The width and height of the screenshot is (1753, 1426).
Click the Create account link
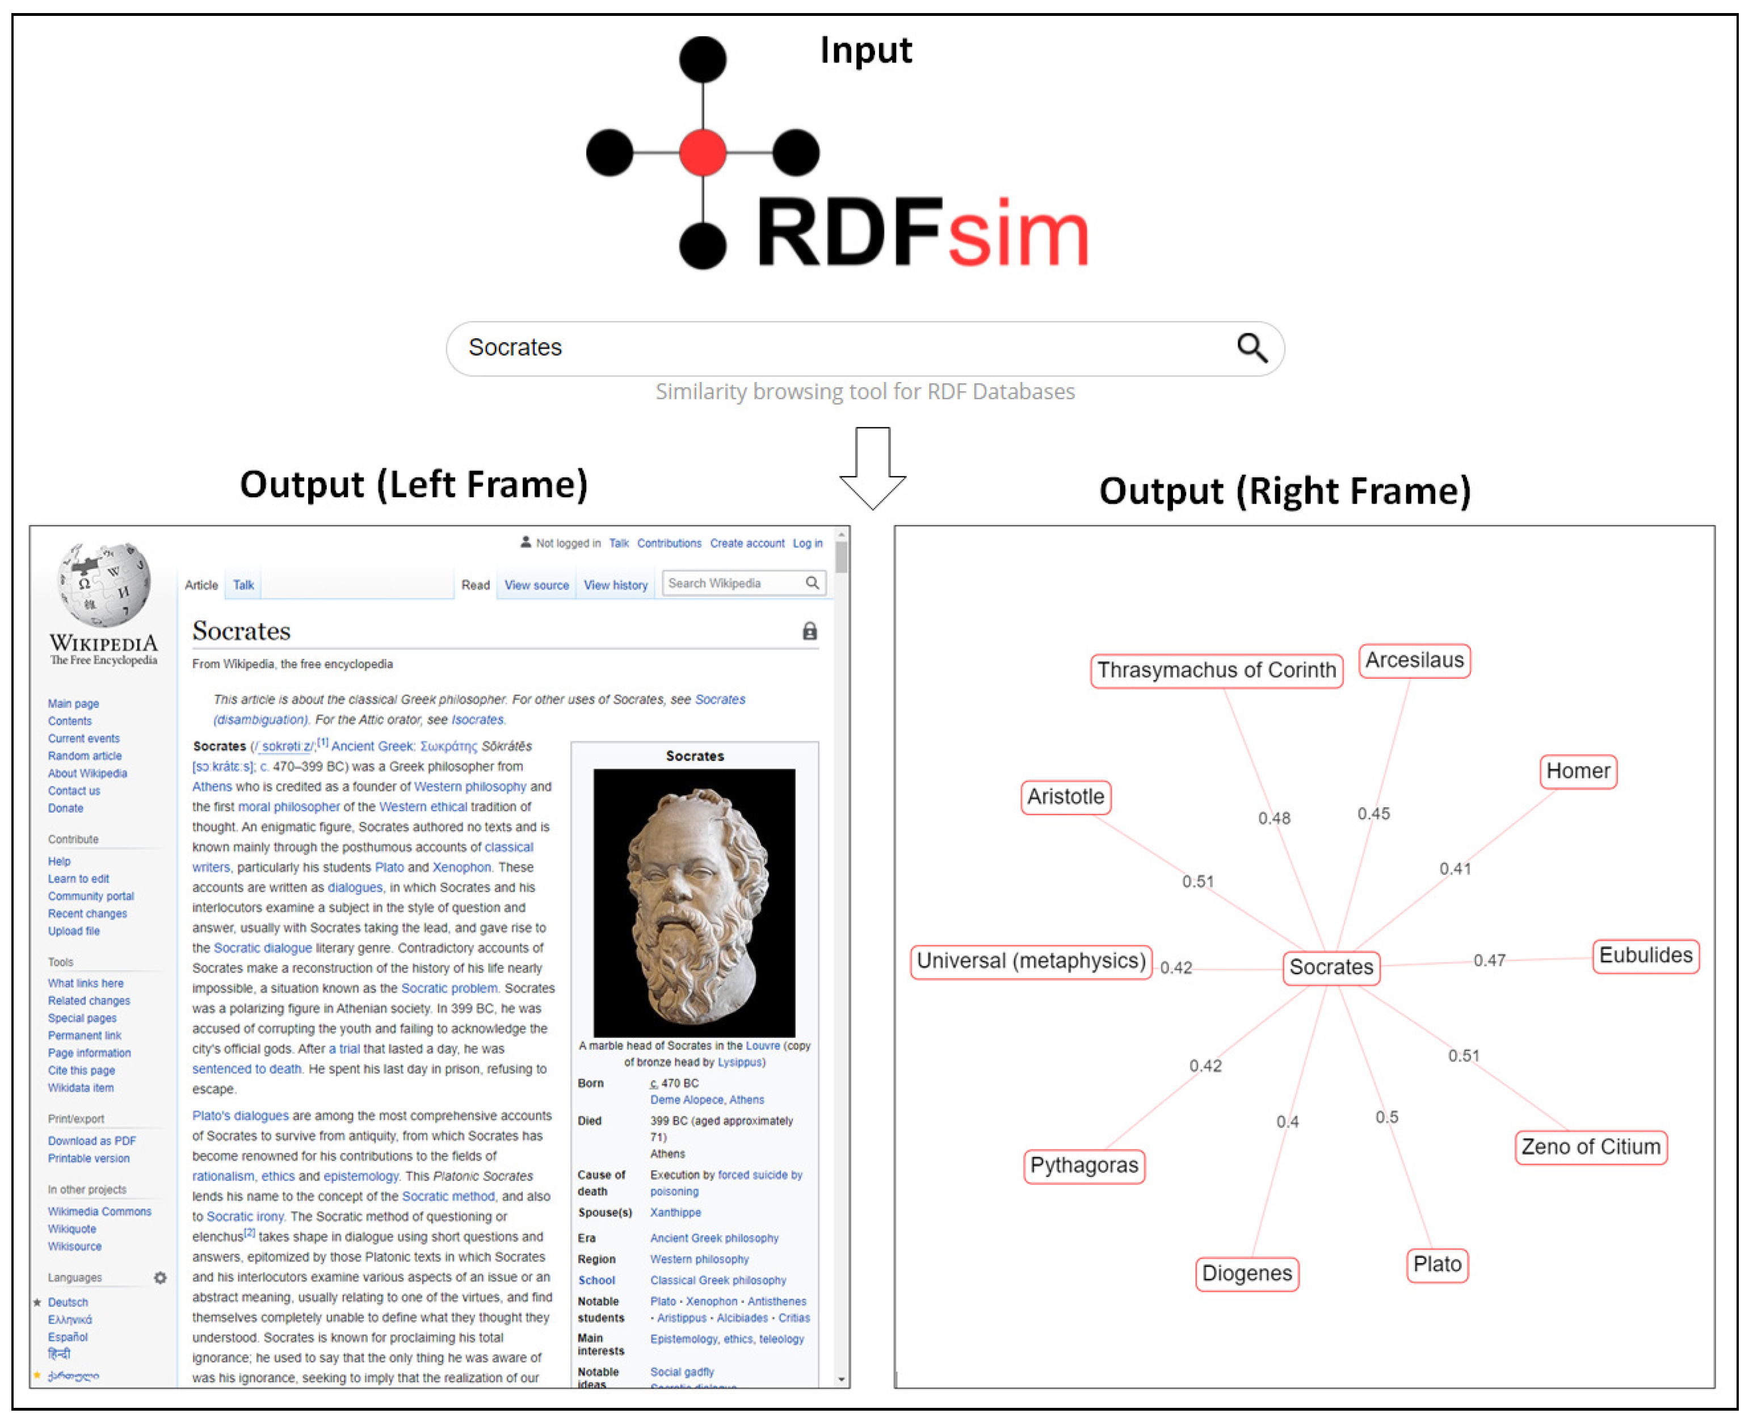[x=746, y=543]
